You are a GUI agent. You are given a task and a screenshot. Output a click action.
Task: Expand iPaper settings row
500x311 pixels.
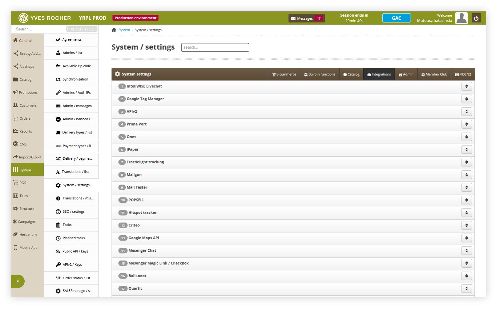pyautogui.click(x=466, y=150)
